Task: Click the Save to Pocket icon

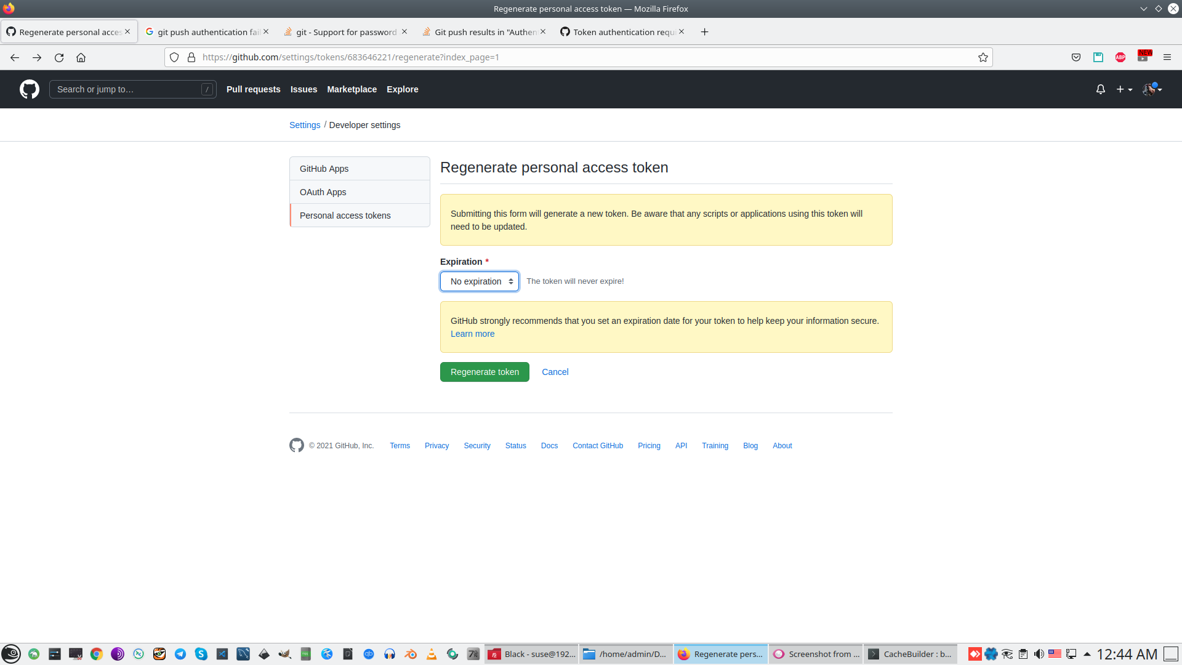Action: [1075, 57]
